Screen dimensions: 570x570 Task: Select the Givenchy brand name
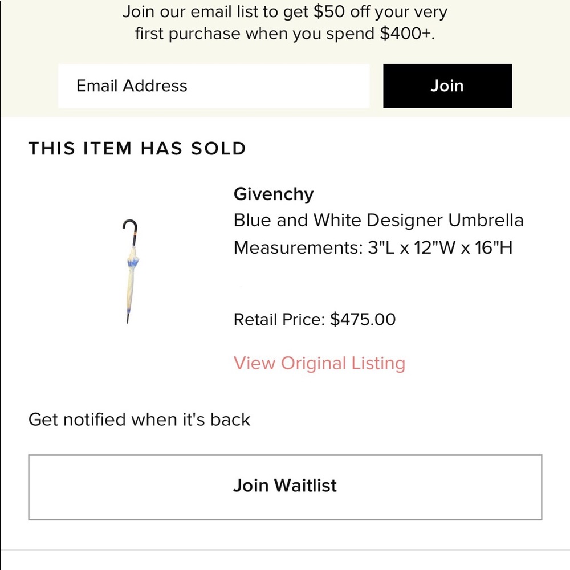point(274,194)
